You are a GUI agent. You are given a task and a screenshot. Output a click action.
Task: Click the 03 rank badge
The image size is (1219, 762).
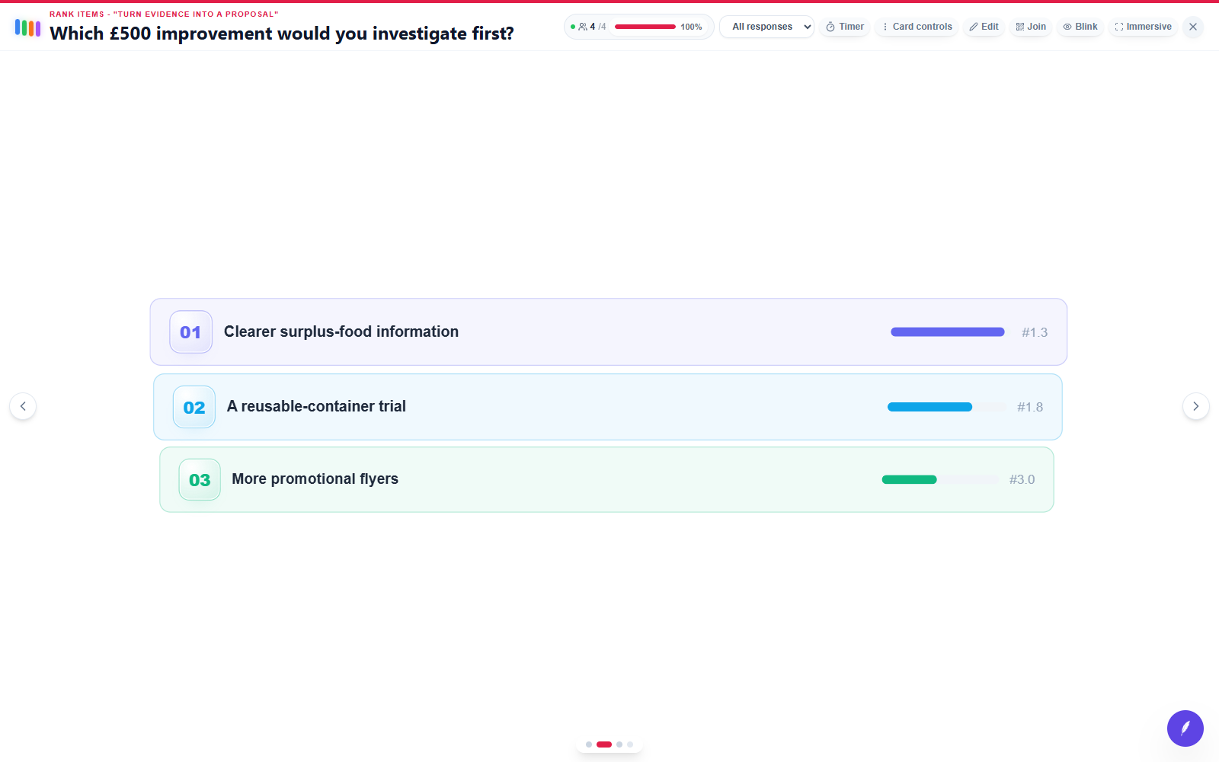pyautogui.click(x=200, y=479)
